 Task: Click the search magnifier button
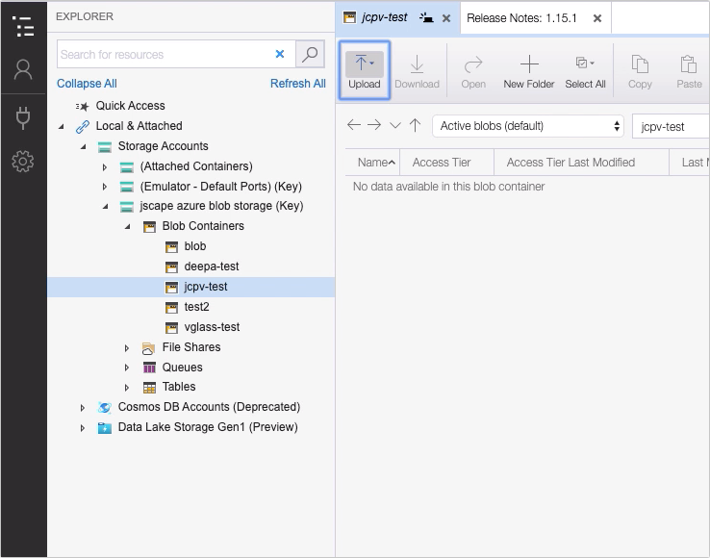[x=310, y=55]
